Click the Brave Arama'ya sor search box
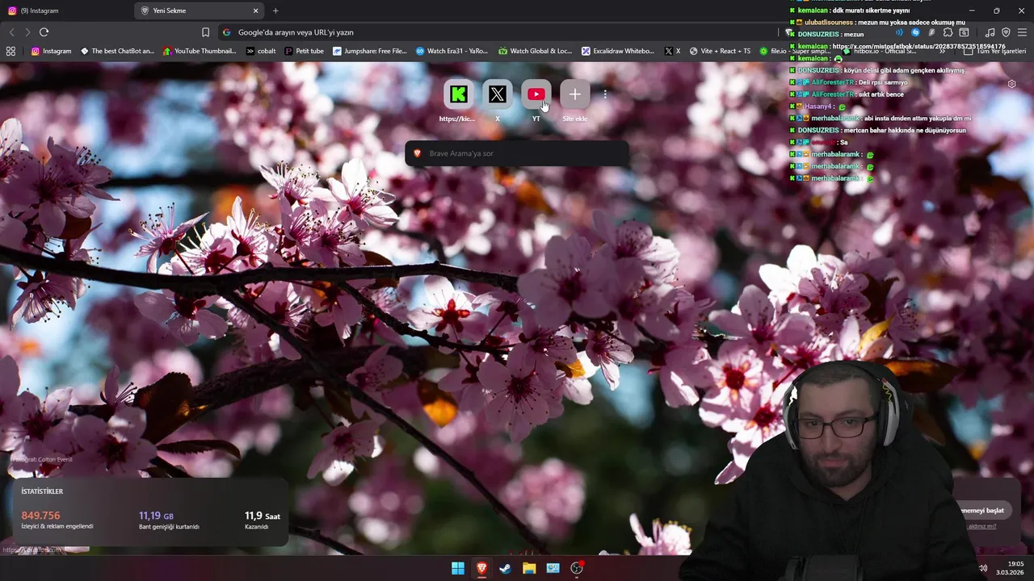This screenshot has width=1034, height=581. (517, 153)
